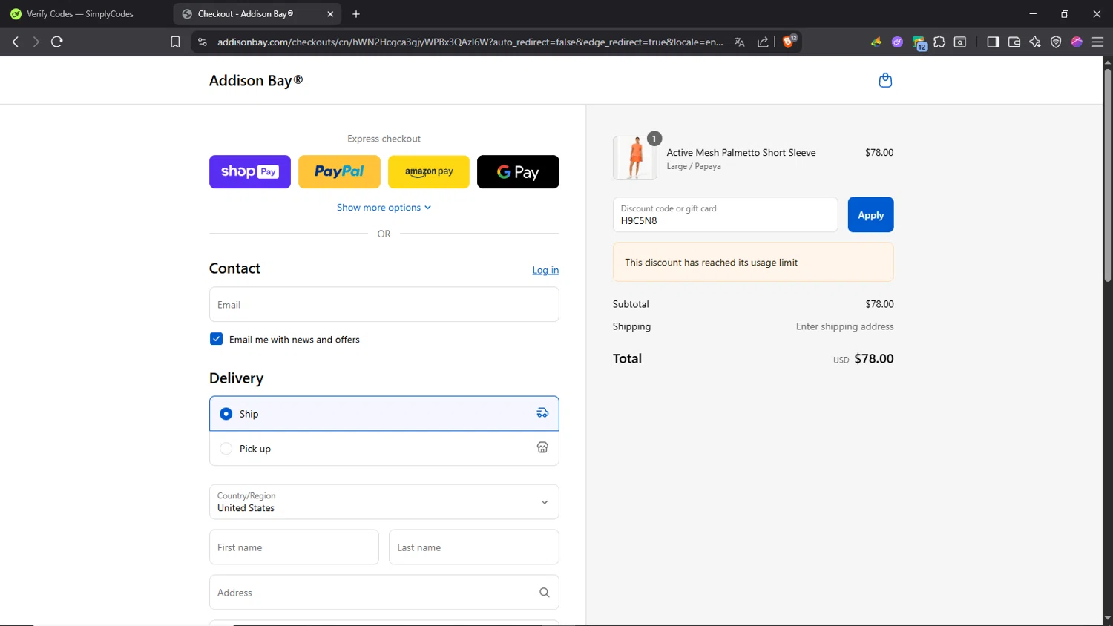Click the discount code field with H9C5N8
Screen dimensions: 1113x626
click(x=725, y=214)
